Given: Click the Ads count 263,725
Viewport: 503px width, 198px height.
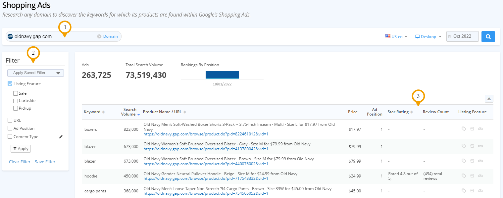Looking at the screenshot, I should pyautogui.click(x=96, y=75).
